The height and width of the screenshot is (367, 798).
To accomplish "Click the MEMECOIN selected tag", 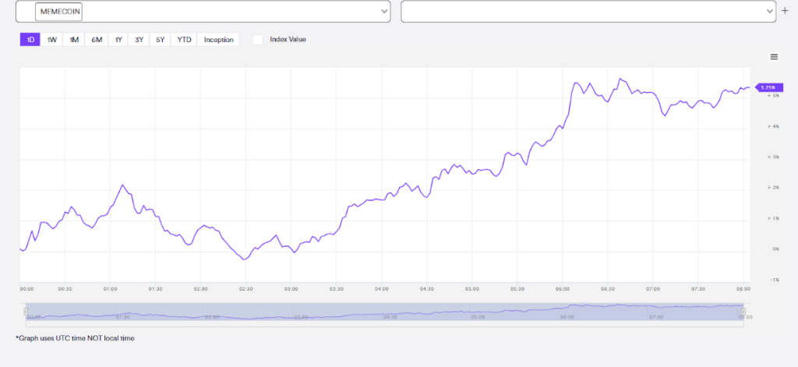I will pos(58,12).
